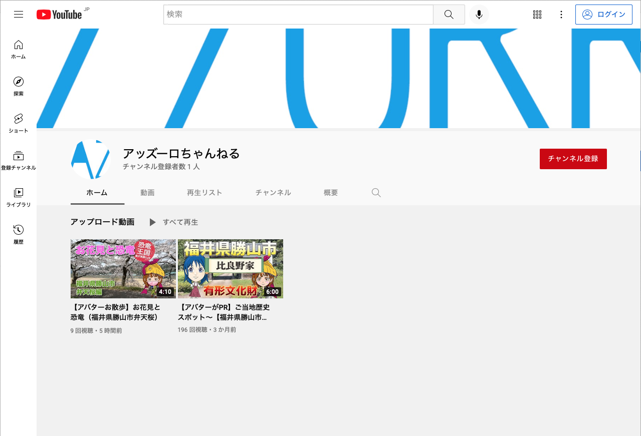Switch to the 動画 tab
This screenshot has height=436, width=641.
click(147, 192)
